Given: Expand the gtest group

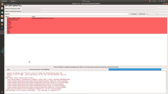Looking at the screenshot, I should (x=6, y=33).
